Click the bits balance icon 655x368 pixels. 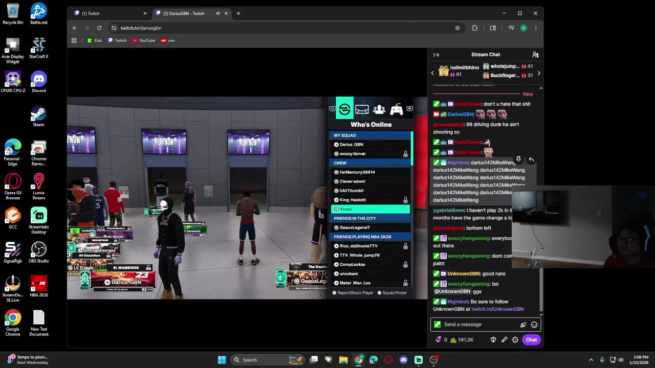pyautogui.click(x=439, y=340)
